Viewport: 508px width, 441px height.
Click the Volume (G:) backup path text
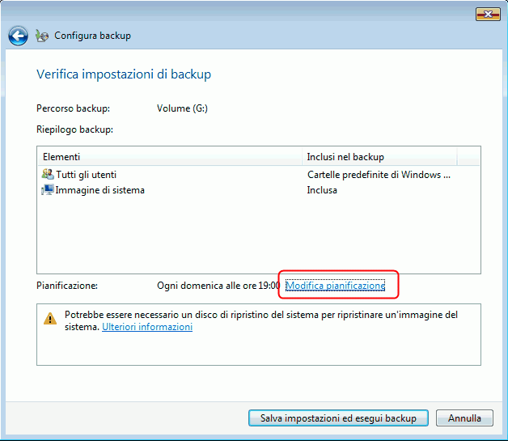(182, 108)
